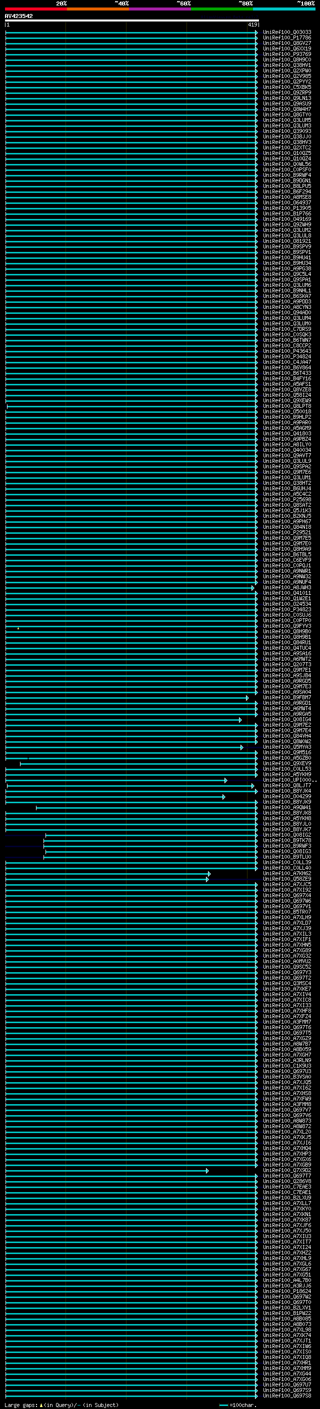Select hit label UniRef100_Q41011
The width and height of the screenshot is (320, 1409).
click(287, 593)
